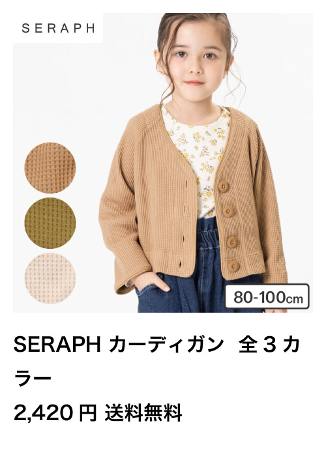Click the bottom wooden cardigan button
The image size is (326, 456).
(x=233, y=266)
